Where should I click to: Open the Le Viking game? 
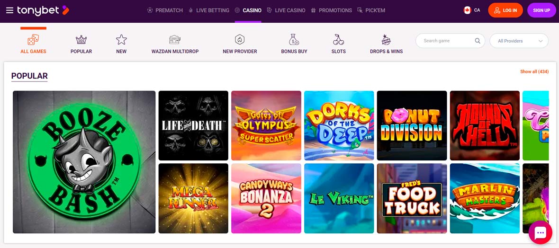pyautogui.click(x=339, y=198)
